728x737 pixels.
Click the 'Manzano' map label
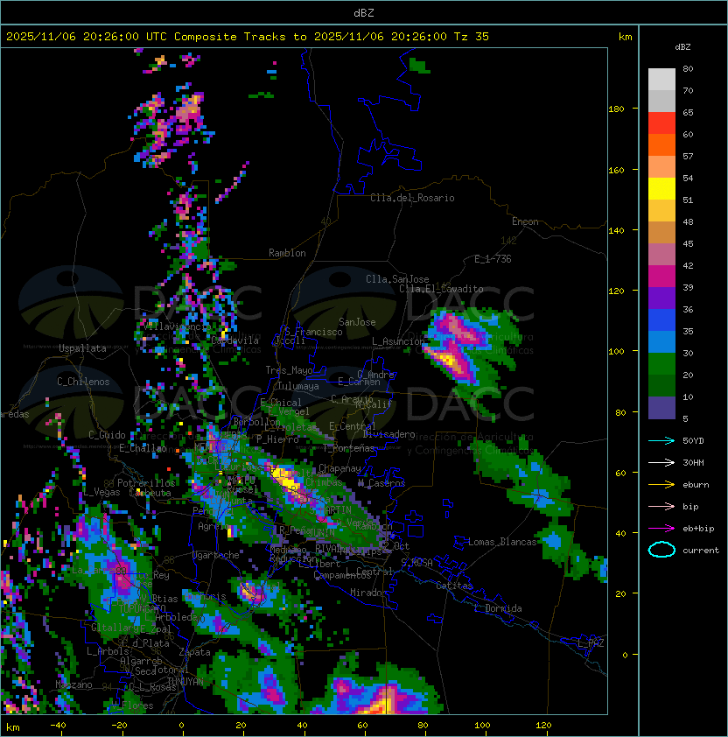[73, 684]
